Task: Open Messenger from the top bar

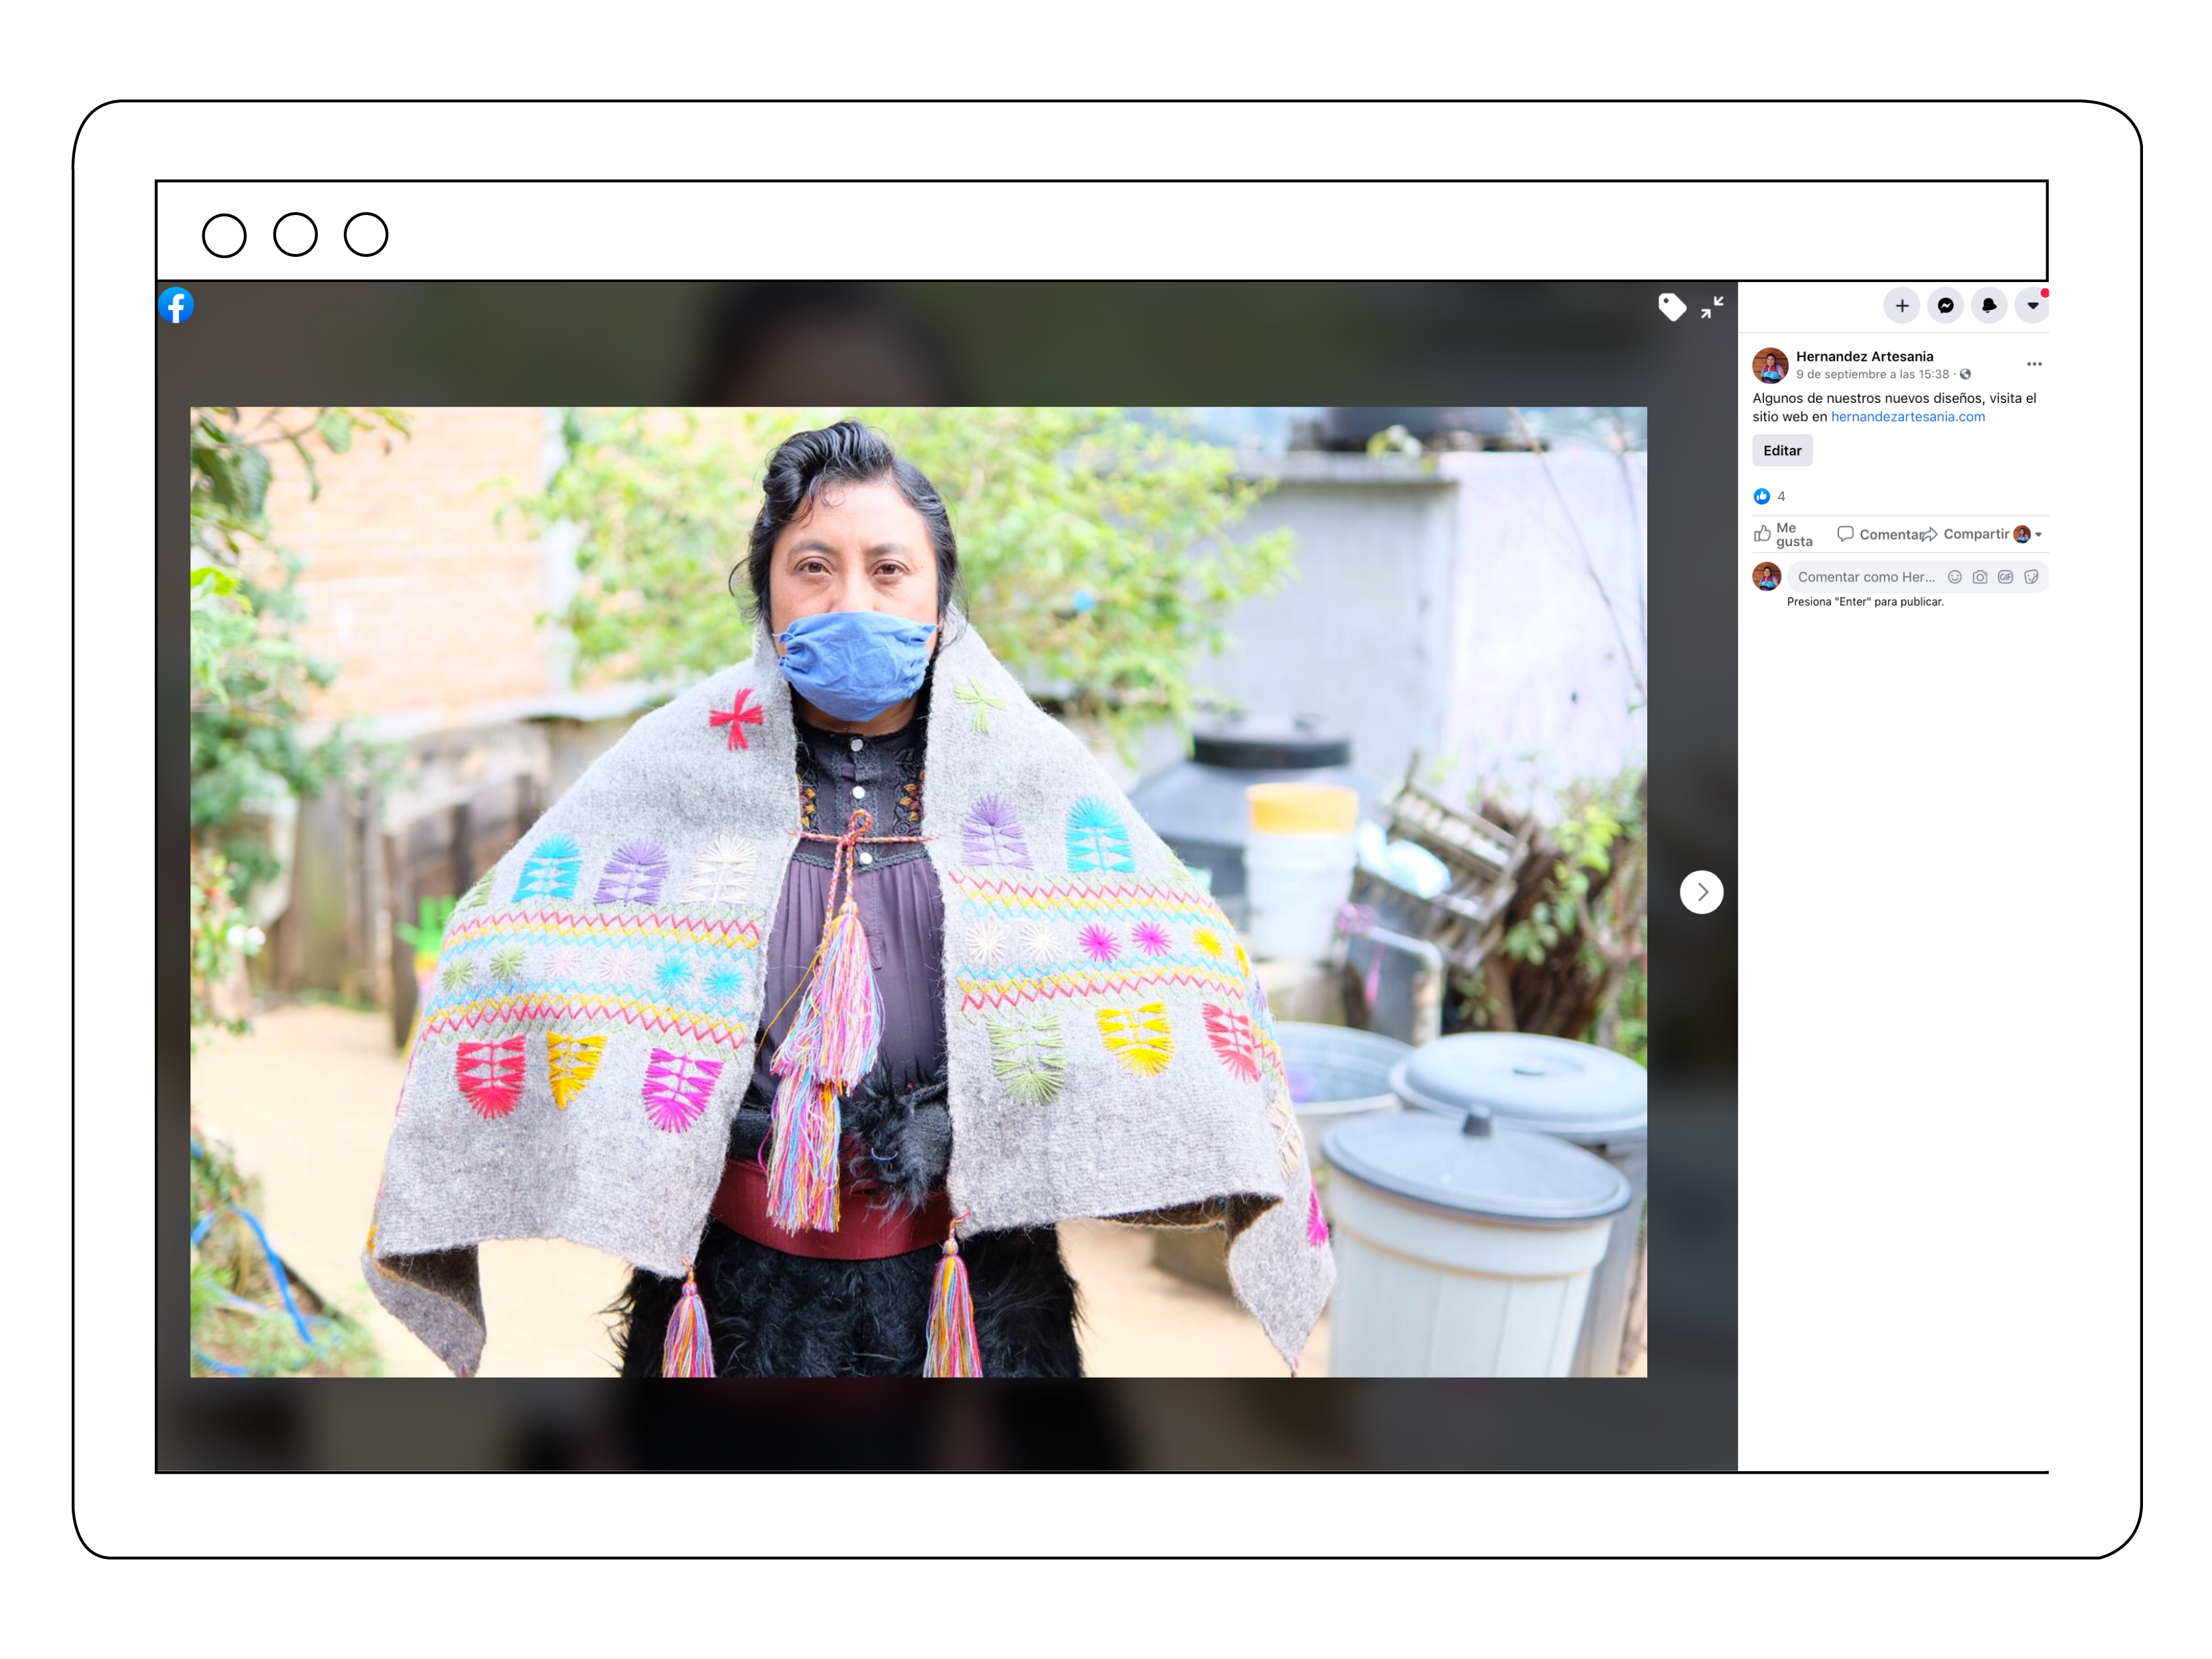Action: coord(1945,305)
